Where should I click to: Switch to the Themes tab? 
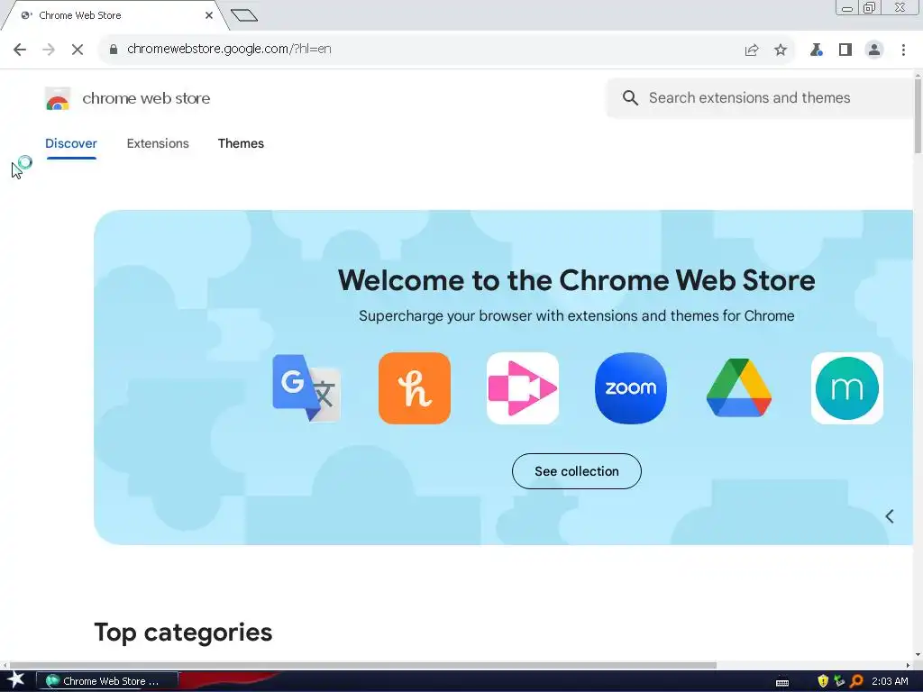click(x=241, y=143)
